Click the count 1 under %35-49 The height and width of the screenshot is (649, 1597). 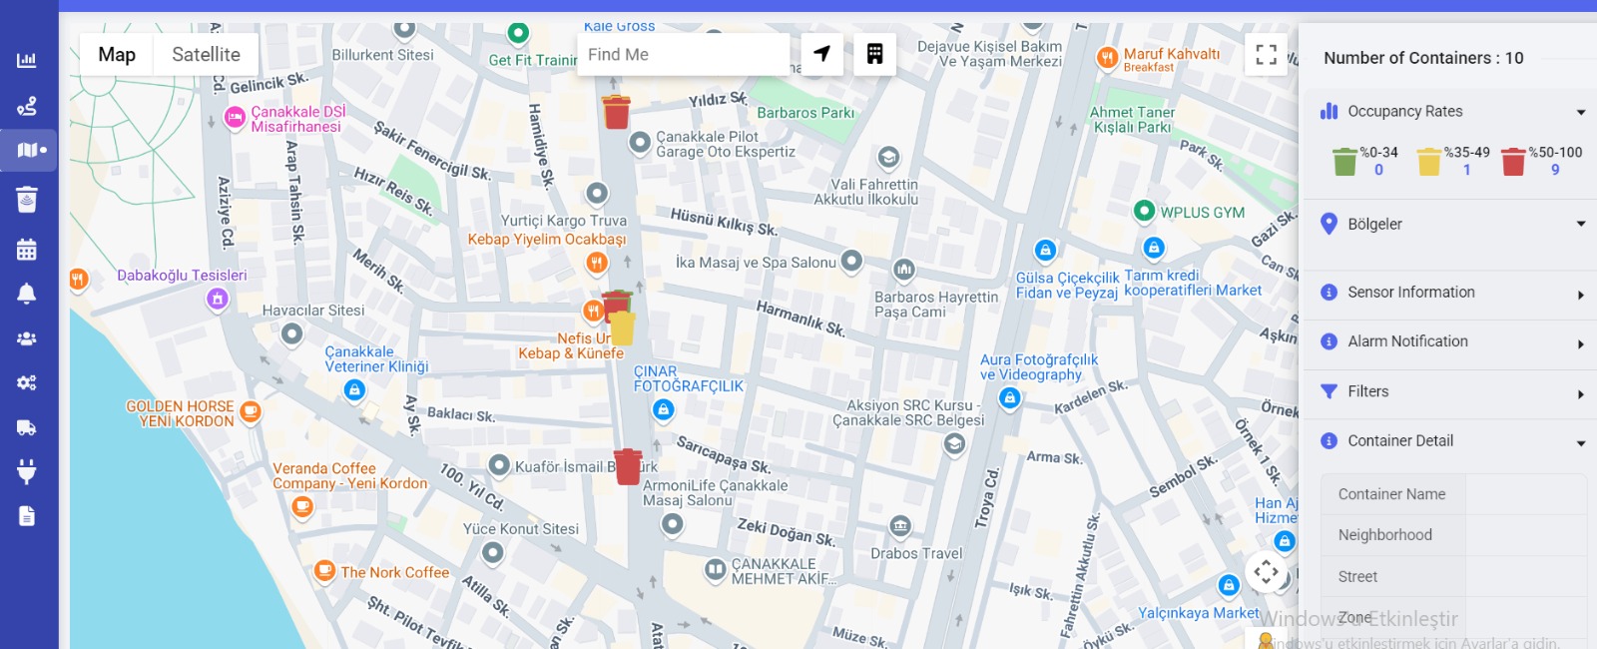(1466, 170)
